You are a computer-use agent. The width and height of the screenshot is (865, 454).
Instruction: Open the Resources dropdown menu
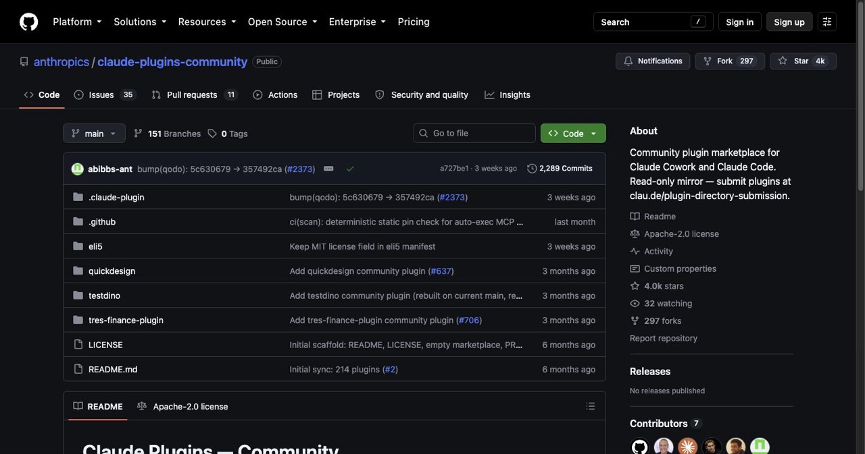pos(207,22)
